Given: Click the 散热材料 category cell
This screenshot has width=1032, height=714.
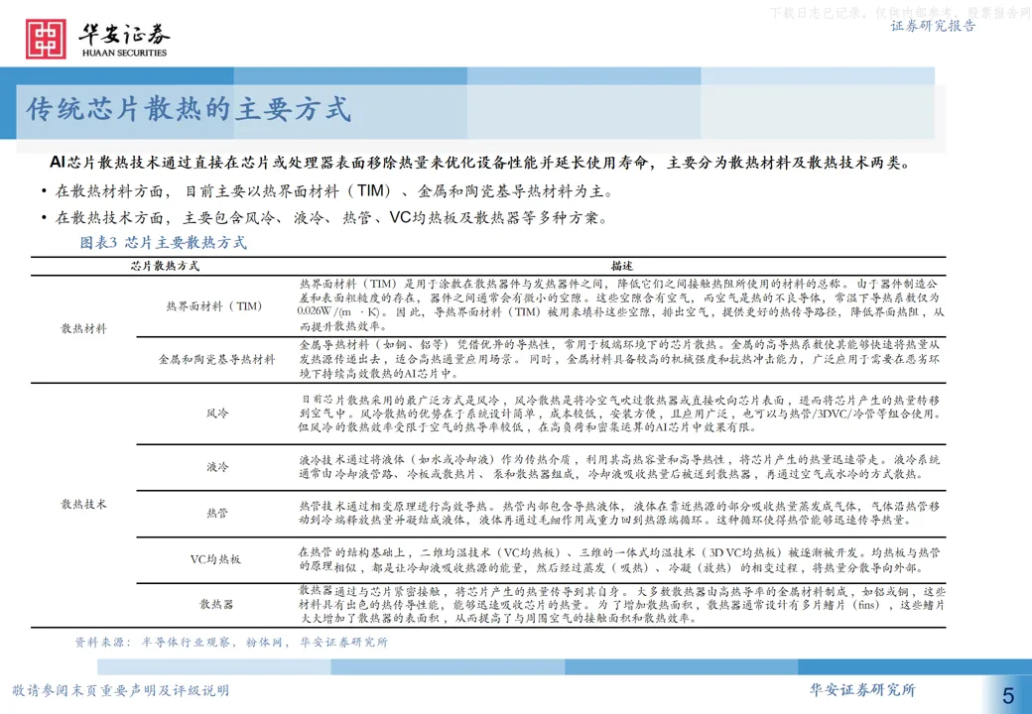Looking at the screenshot, I should (83, 328).
